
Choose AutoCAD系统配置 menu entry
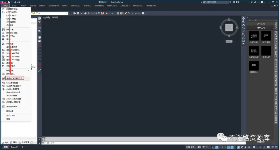coord(14,99)
